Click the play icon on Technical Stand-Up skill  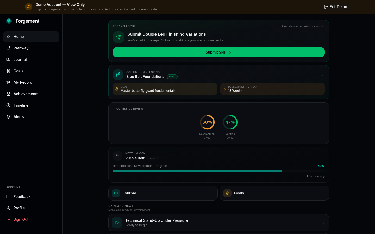[x=117, y=223]
